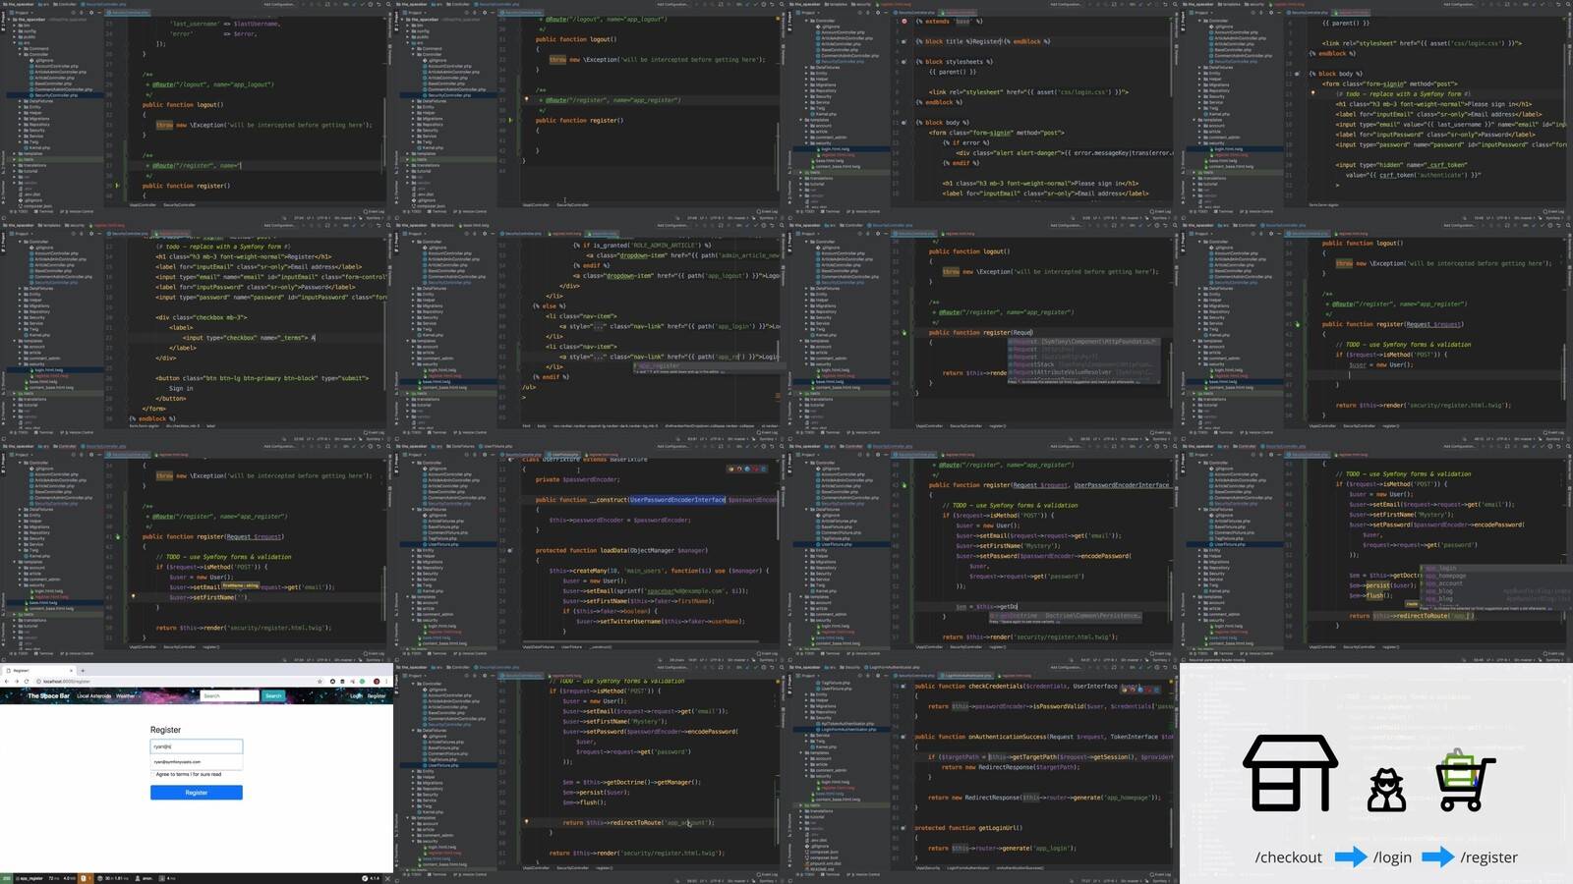Image resolution: width=1573 pixels, height=884 pixels.
Task: Open the app_register route panel
Action: click(x=29, y=878)
